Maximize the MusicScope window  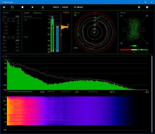(x=145, y=2)
